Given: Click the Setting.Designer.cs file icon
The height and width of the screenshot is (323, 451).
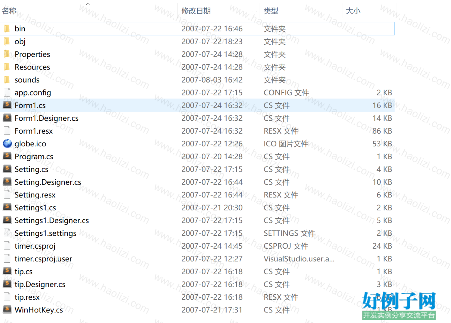Looking at the screenshot, I should tap(7, 182).
